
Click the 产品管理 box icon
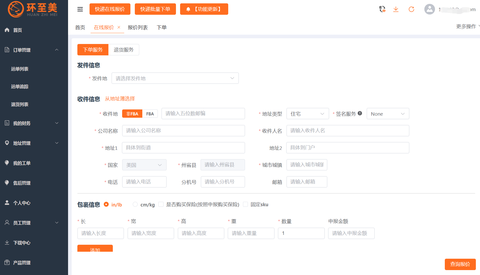(x=7, y=262)
